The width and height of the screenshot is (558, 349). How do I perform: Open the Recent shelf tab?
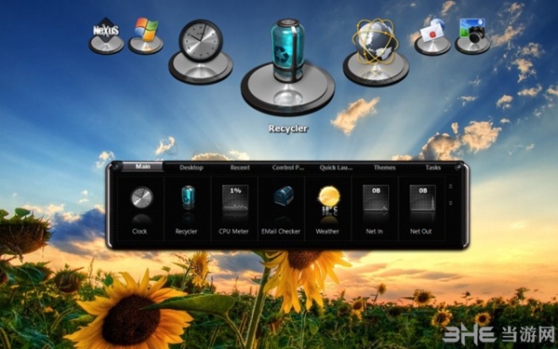point(240,168)
